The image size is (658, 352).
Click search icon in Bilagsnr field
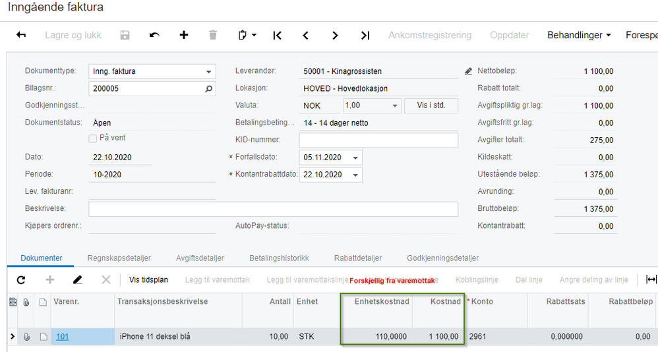click(x=208, y=88)
